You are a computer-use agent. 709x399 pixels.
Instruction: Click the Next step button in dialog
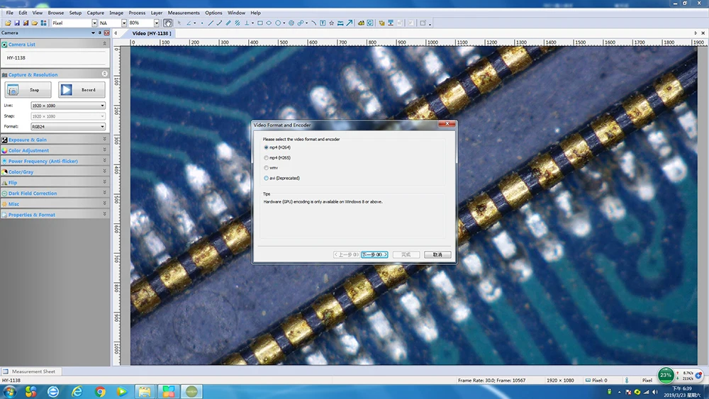pyautogui.click(x=374, y=254)
